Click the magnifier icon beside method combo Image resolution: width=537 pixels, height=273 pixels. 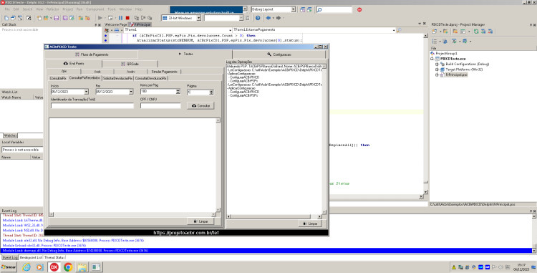[x=399, y=30]
